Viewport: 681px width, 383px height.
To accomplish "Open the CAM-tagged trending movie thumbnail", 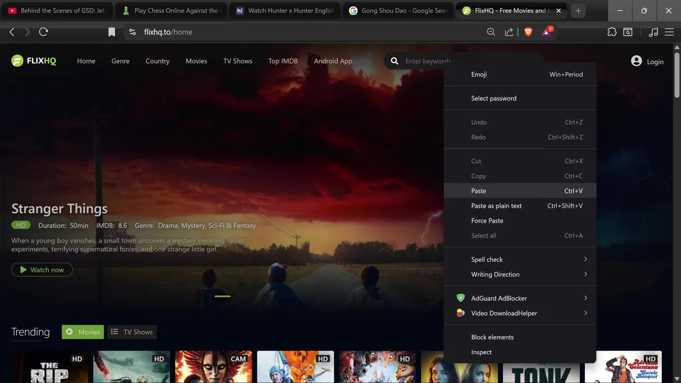I will point(213,367).
